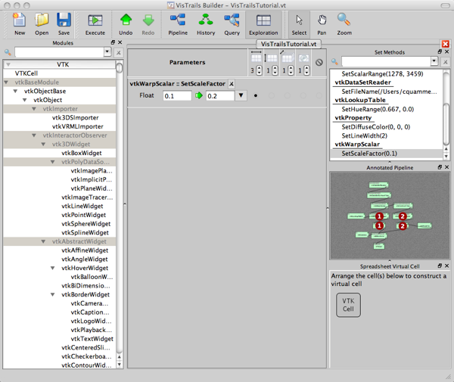Collapse the vtk3DWidget tree node
The width and height of the screenshot is (454, 382).
click(x=43, y=144)
